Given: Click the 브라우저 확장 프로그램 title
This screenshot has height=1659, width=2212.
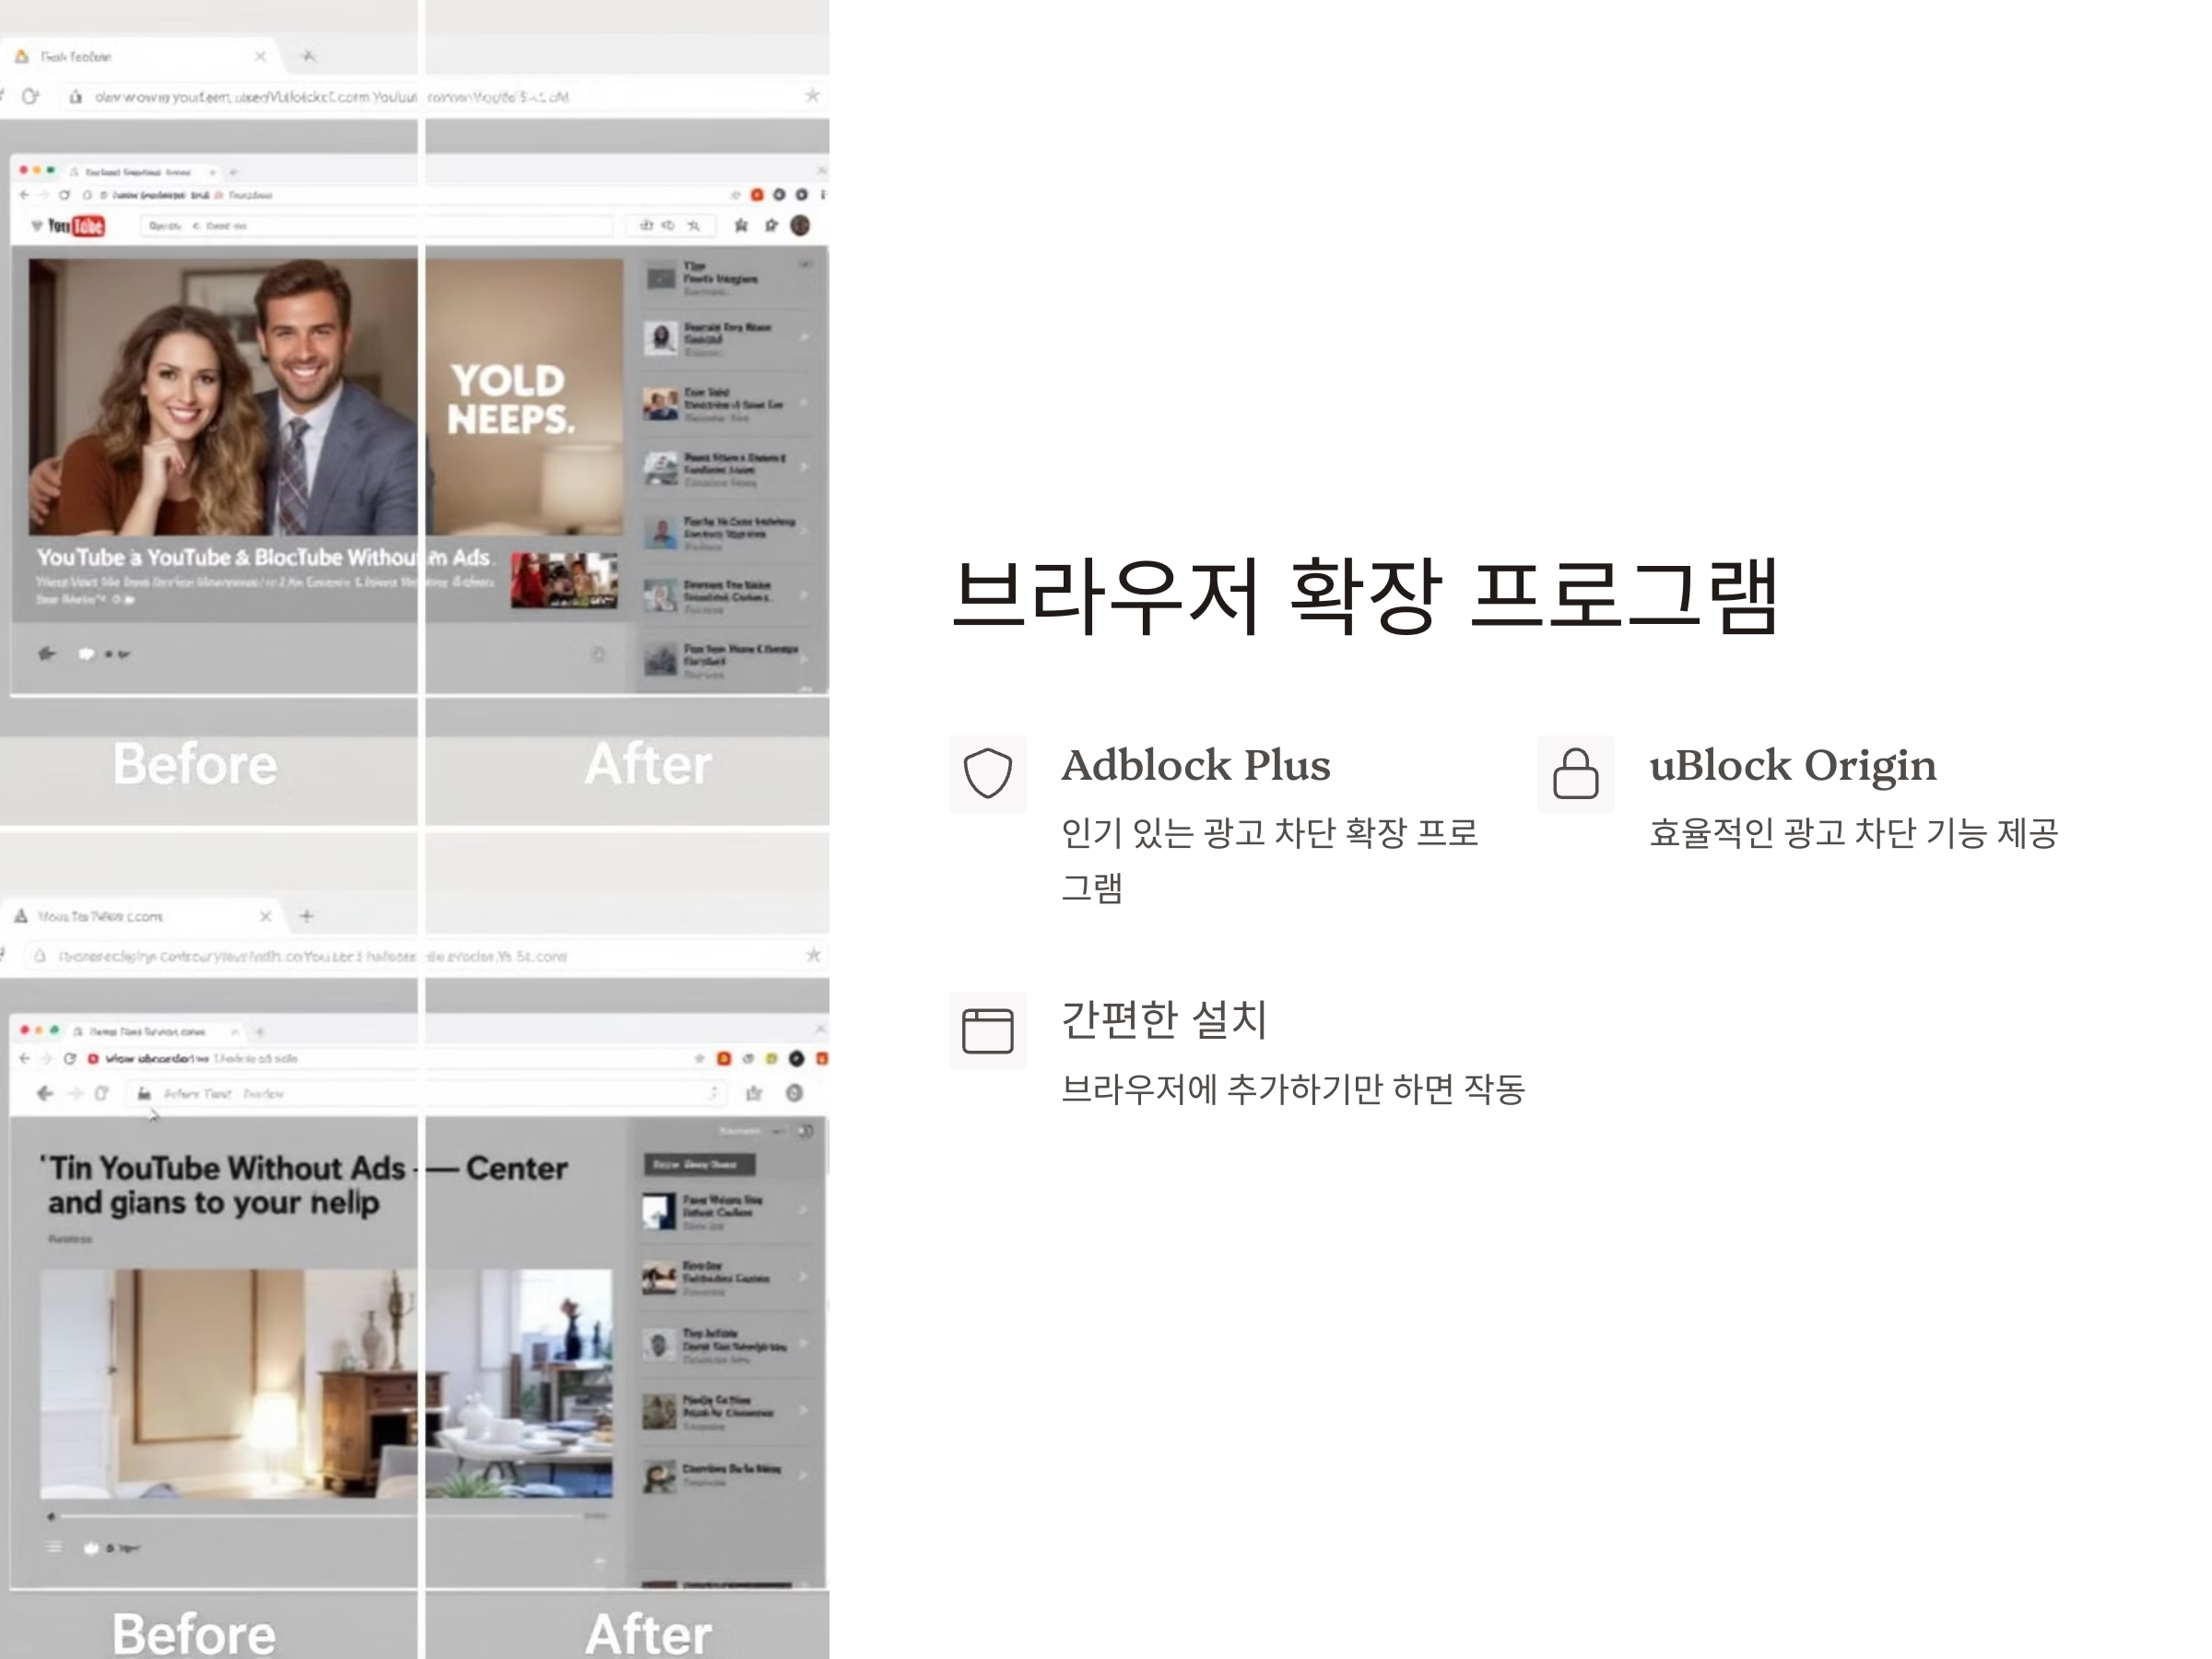Looking at the screenshot, I should pyautogui.click(x=1365, y=596).
